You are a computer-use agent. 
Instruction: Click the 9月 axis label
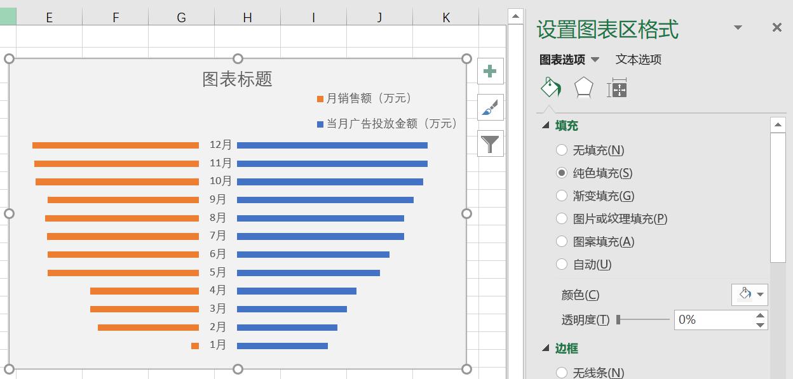pos(218,199)
